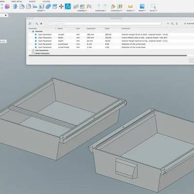Screen dimensions: 194x194
Task: Toggle the Automatic checkbox in Parameters dialog
Action: tap(185, 24)
